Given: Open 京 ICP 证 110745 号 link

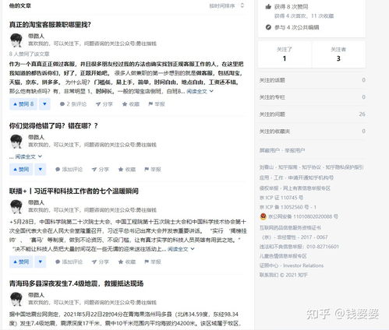Looking at the screenshot, I should 281,198.
